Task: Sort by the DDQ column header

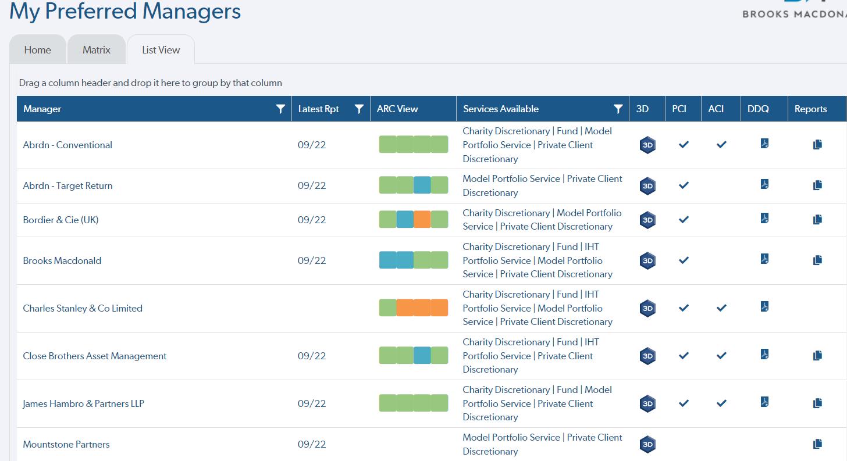Action: [x=758, y=109]
